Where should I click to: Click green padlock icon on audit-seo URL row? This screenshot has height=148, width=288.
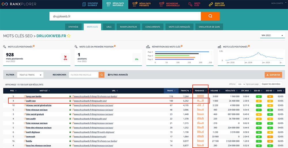(x=70, y=101)
